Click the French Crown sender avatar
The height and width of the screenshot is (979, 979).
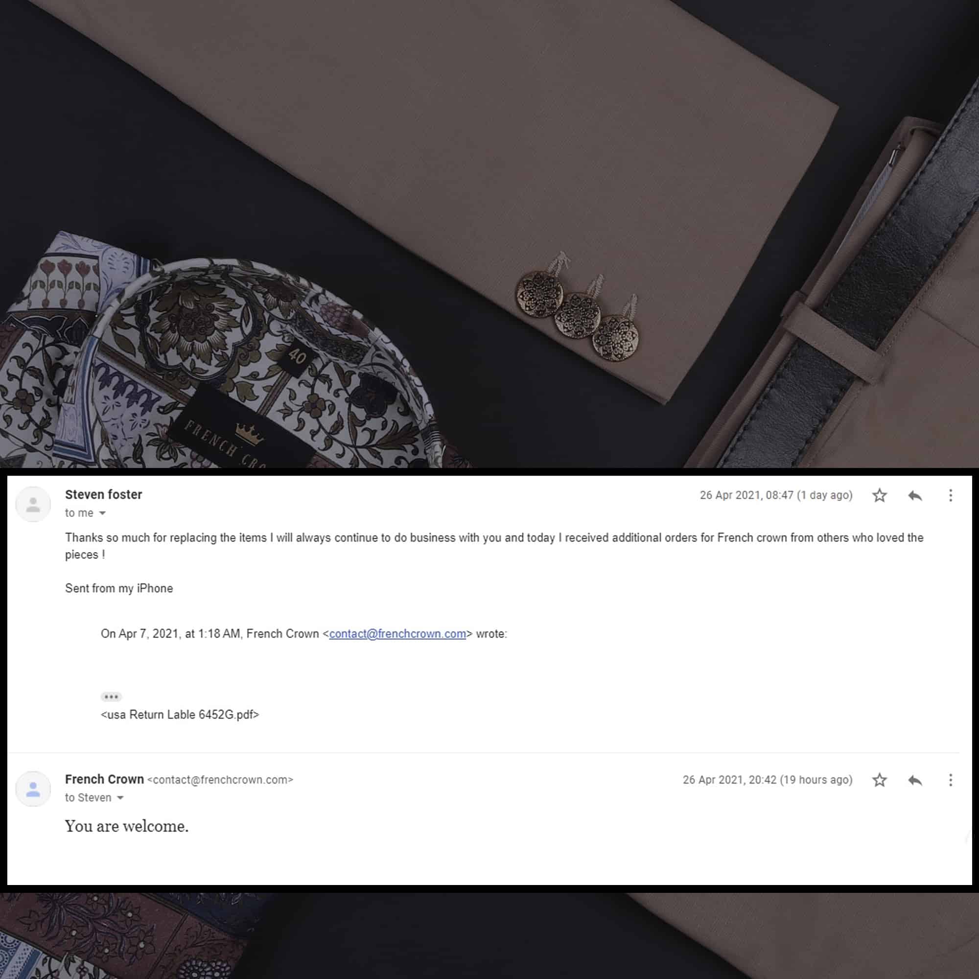pyautogui.click(x=33, y=789)
